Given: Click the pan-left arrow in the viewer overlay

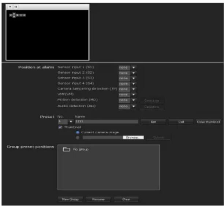Looking at the screenshot, I should (x=11, y=15).
